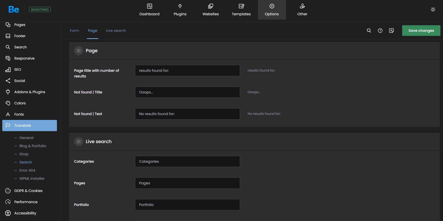Screen dimensions: 443x221
Task: Open the Performance options label
Action: click(26, 202)
